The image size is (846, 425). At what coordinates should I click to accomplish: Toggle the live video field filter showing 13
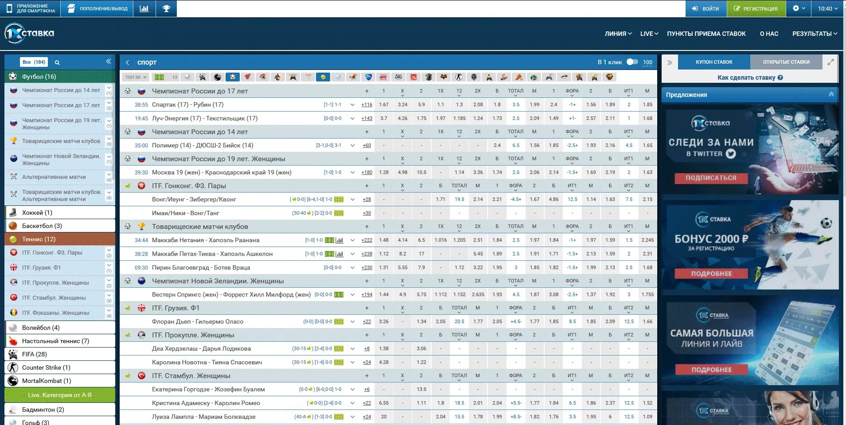pos(165,77)
